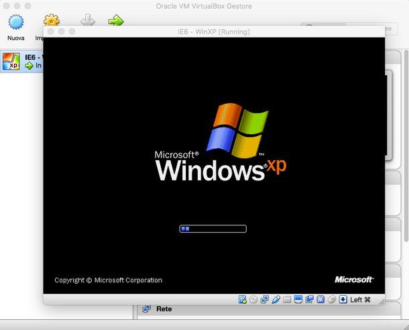Screen dimensions: 409x330
Task: Minimize the IE6 WinXP VM window
Action: [62, 32]
